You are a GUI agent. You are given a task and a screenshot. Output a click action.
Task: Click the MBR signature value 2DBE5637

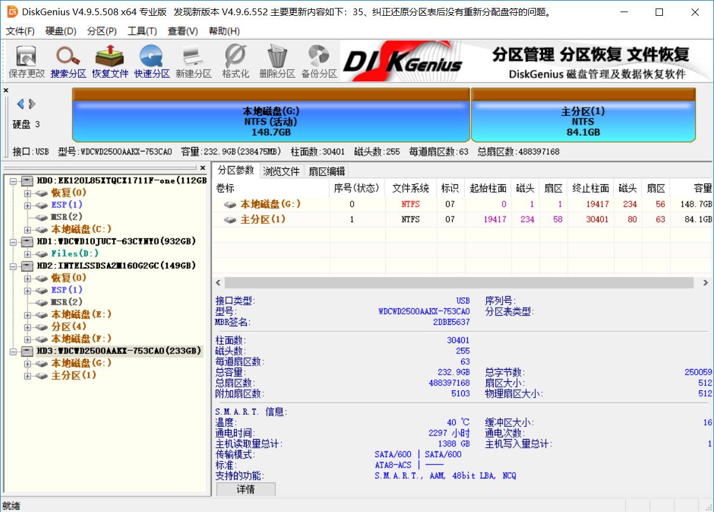click(x=451, y=322)
